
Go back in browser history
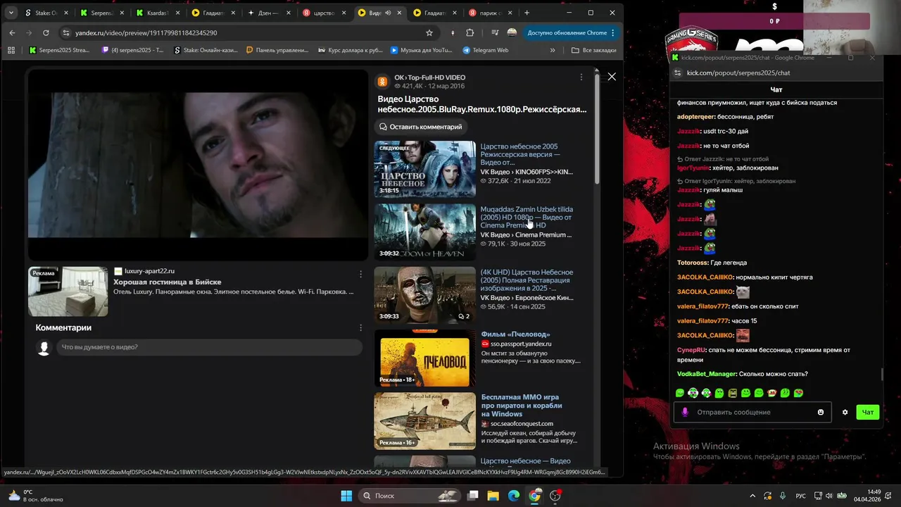point(12,32)
